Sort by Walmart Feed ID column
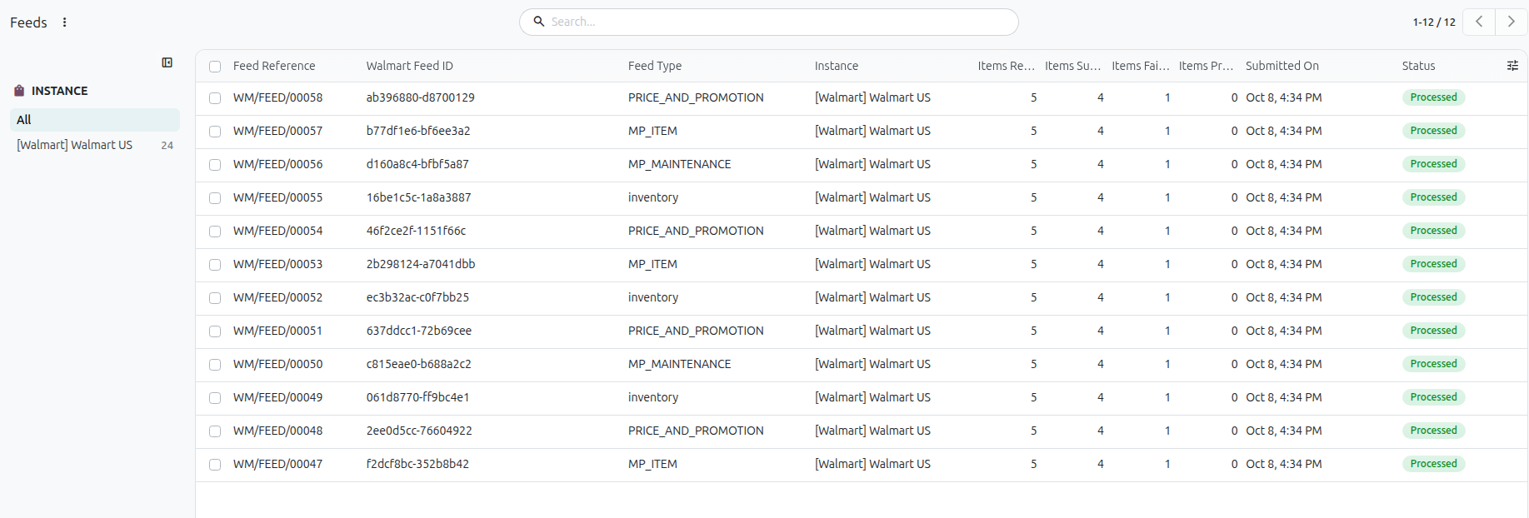 [410, 66]
